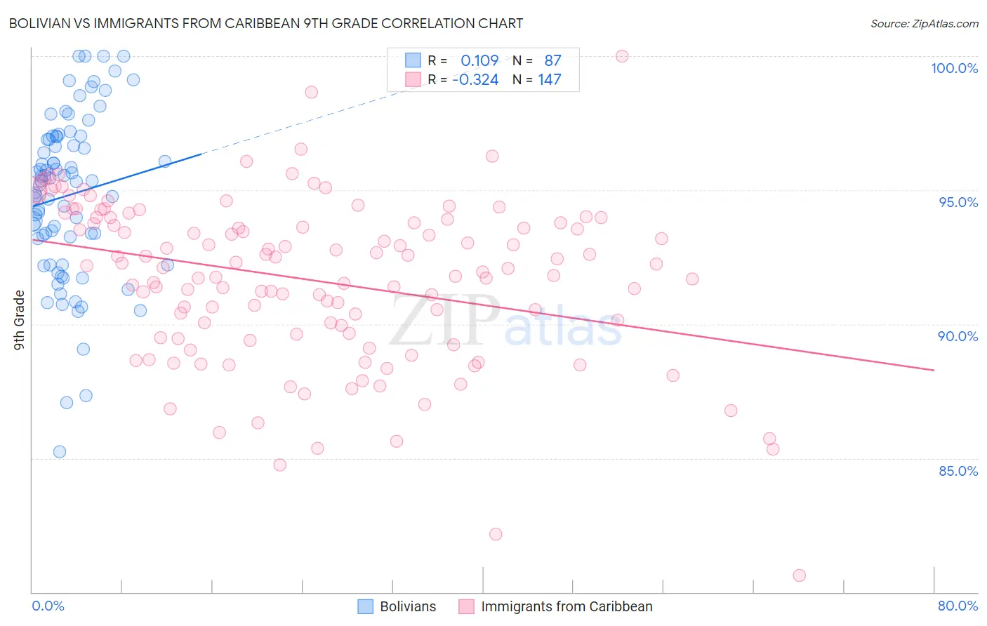987x626 pixels.
Task: Click the lowest blue data point near 85%
Action: [x=60, y=452]
